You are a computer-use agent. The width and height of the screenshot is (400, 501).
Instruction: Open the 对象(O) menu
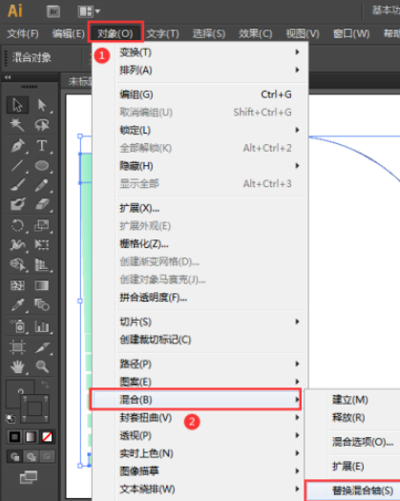[116, 33]
